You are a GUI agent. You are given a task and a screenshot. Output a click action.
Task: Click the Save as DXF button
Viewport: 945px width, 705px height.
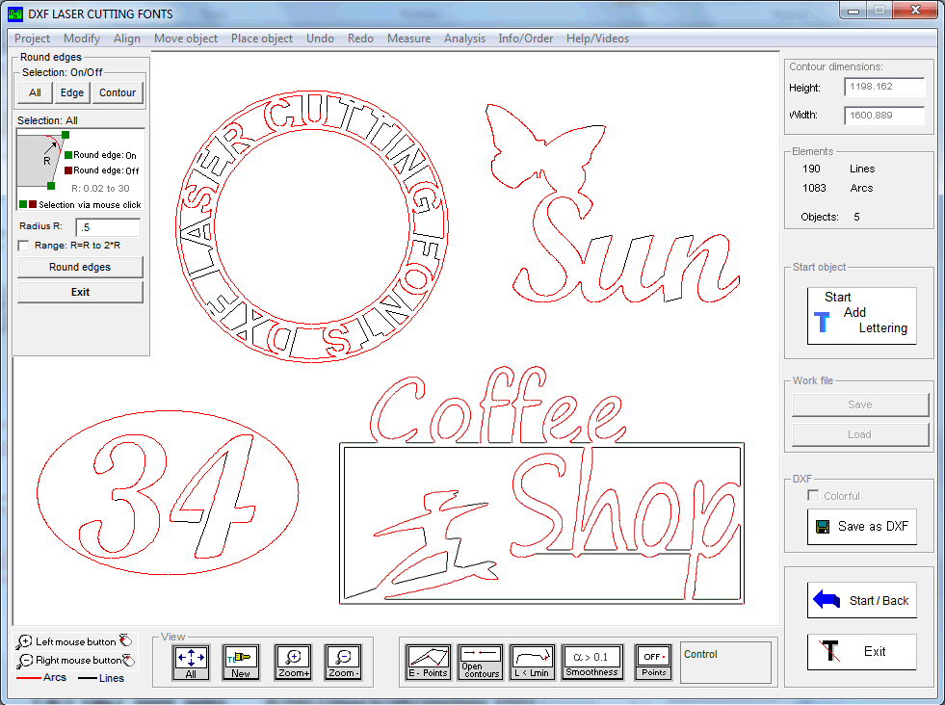(861, 527)
